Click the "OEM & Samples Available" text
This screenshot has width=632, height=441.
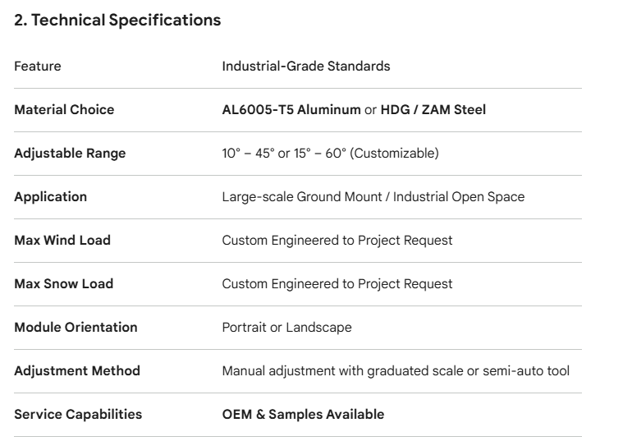click(x=303, y=414)
